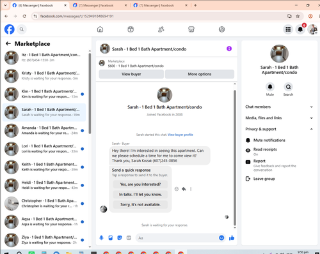The image size is (320, 254).
Task: Go back in browser history
Action: [6, 16]
